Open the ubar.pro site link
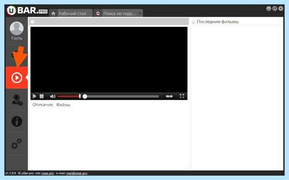This screenshot has height=180, width=289. tap(48, 173)
